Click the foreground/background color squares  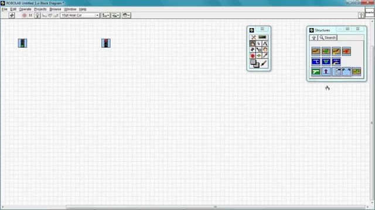tap(255, 64)
